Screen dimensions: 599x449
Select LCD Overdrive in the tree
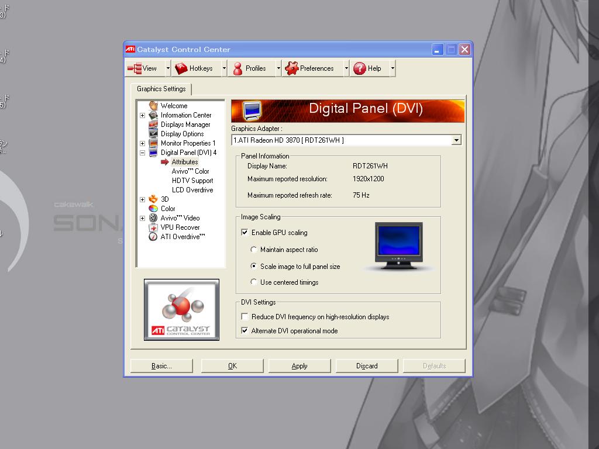pos(192,190)
